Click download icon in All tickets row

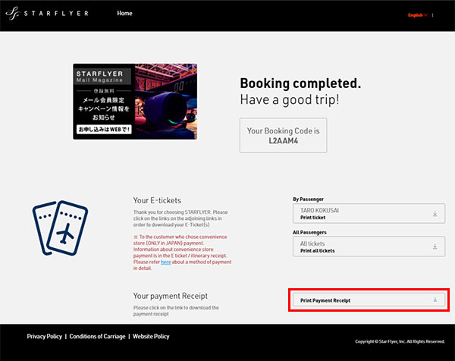[435, 246]
